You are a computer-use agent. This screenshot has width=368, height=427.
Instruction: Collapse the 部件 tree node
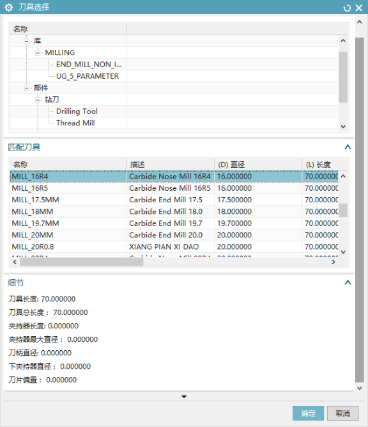[x=27, y=88]
